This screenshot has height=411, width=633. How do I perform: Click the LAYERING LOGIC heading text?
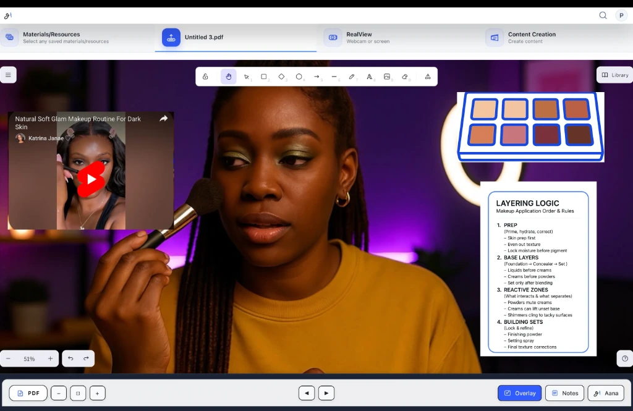pos(527,203)
